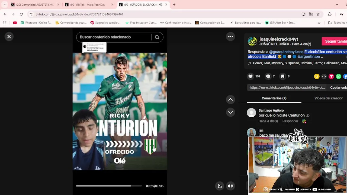Save video with bookmark icon
The width and height of the screenshot is (347, 195).
(282, 76)
